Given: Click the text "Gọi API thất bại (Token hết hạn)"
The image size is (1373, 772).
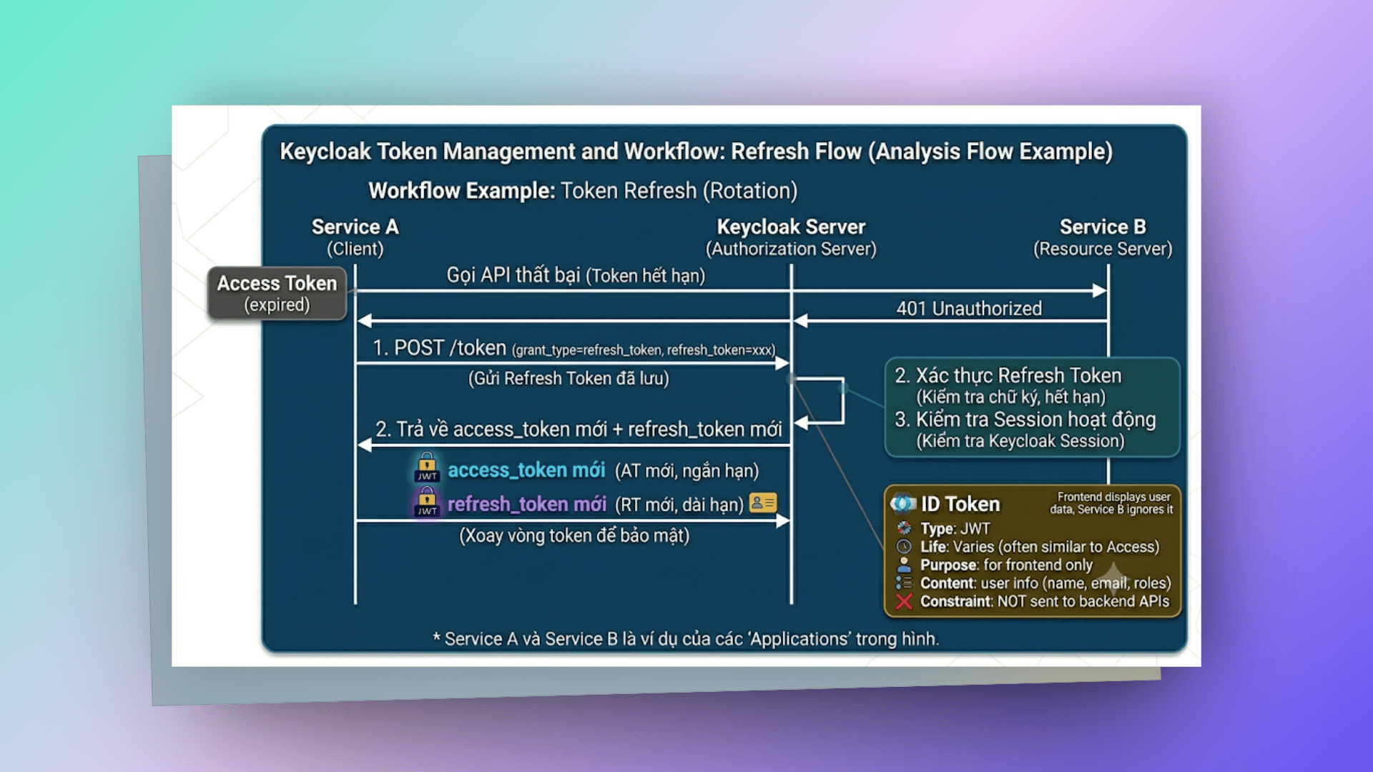Looking at the screenshot, I should pos(576,275).
